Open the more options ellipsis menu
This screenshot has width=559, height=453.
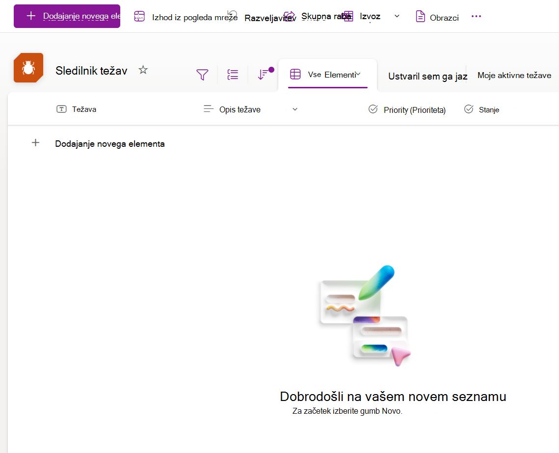476,16
